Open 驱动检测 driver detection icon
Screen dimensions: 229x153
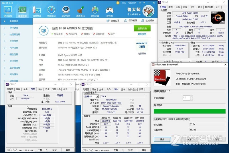click(x=66, y=12)
